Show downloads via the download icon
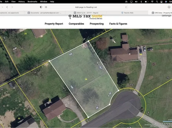 tap(169, 7)
